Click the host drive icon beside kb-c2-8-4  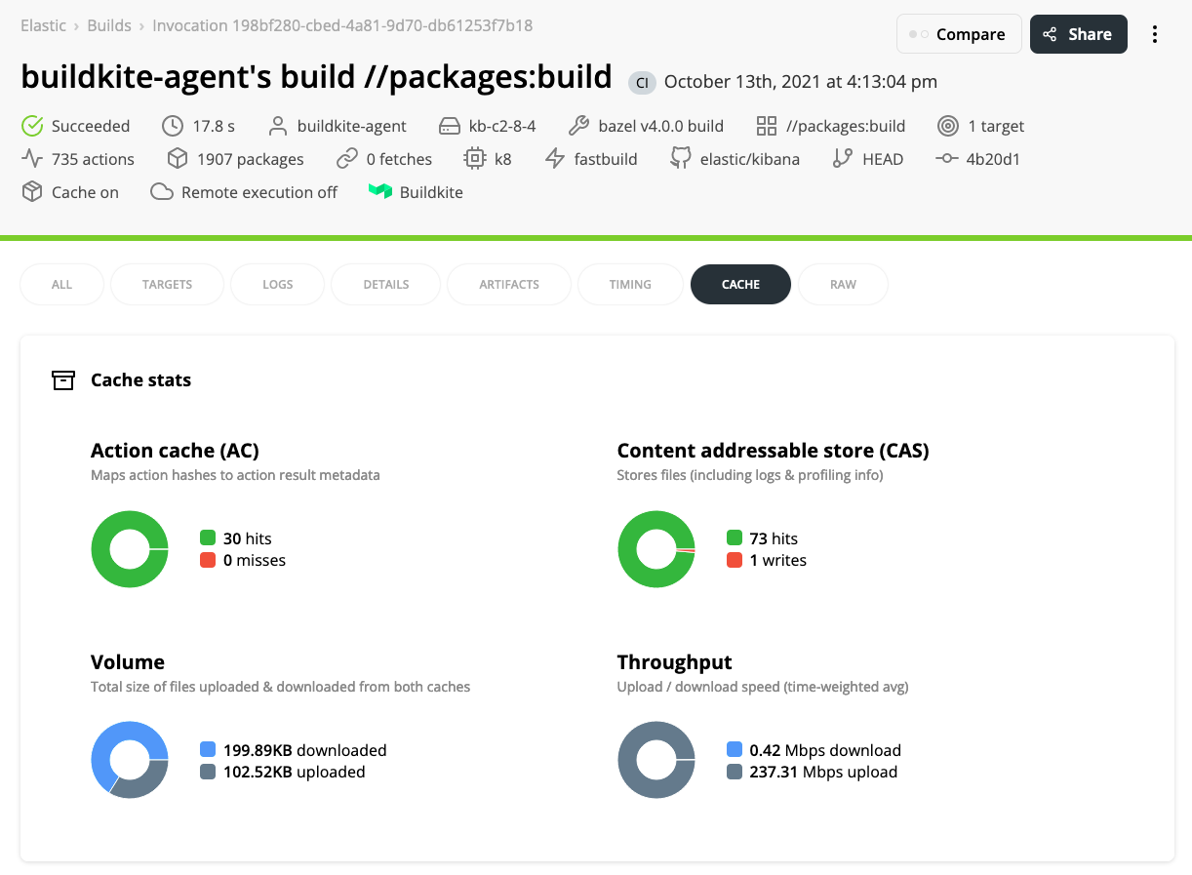click(x=449, y=126)
